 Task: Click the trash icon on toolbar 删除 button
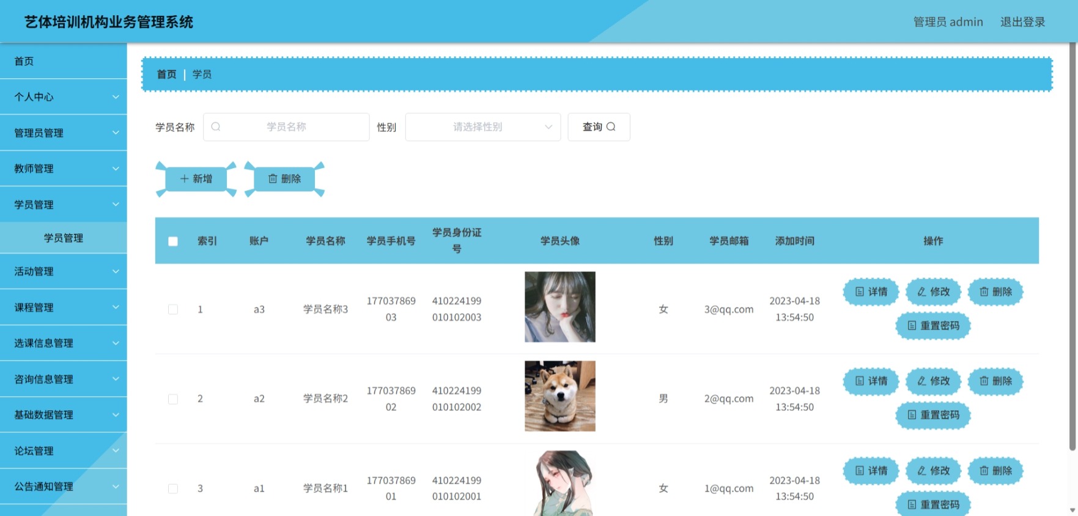(273, 179)
